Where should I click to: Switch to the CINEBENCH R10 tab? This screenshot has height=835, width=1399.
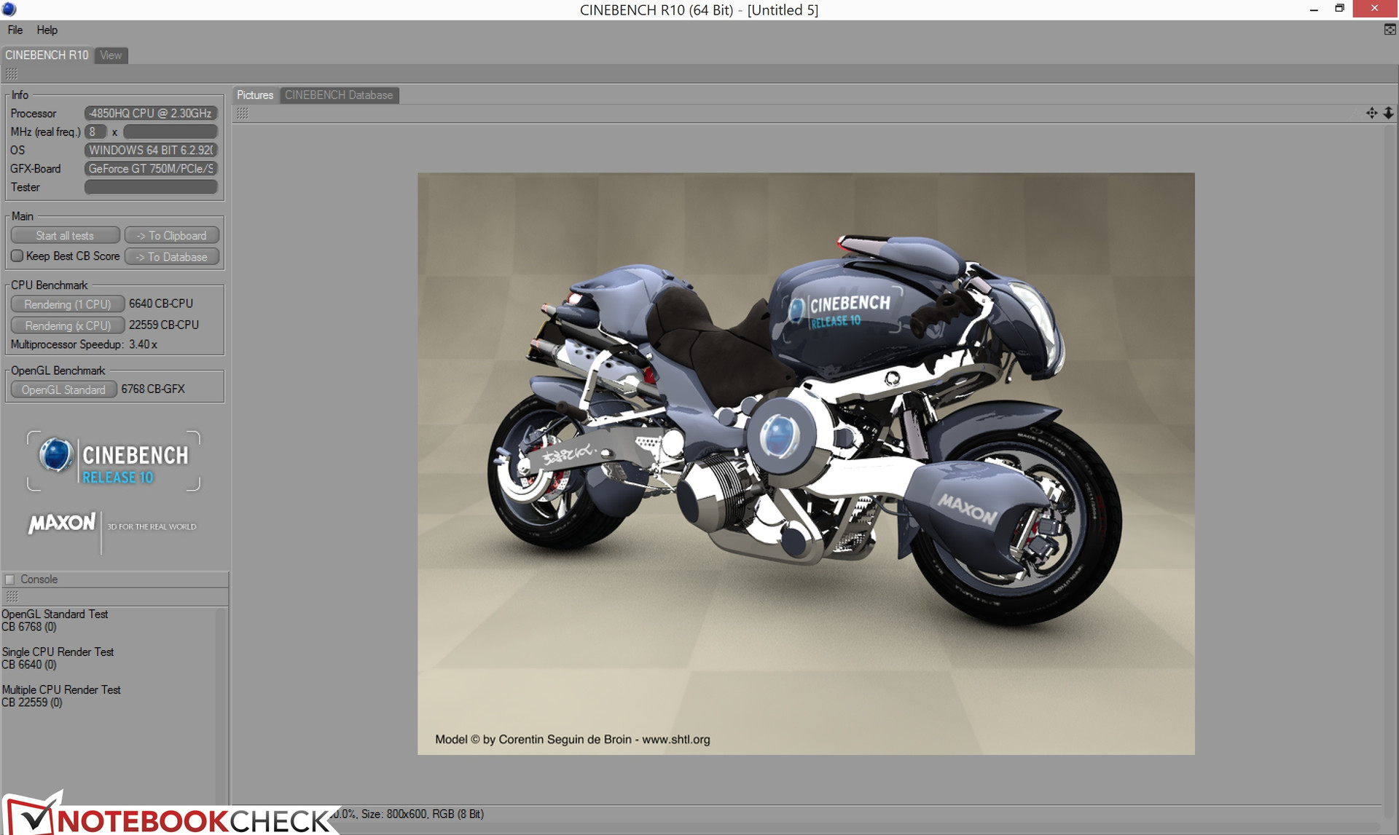47,55
